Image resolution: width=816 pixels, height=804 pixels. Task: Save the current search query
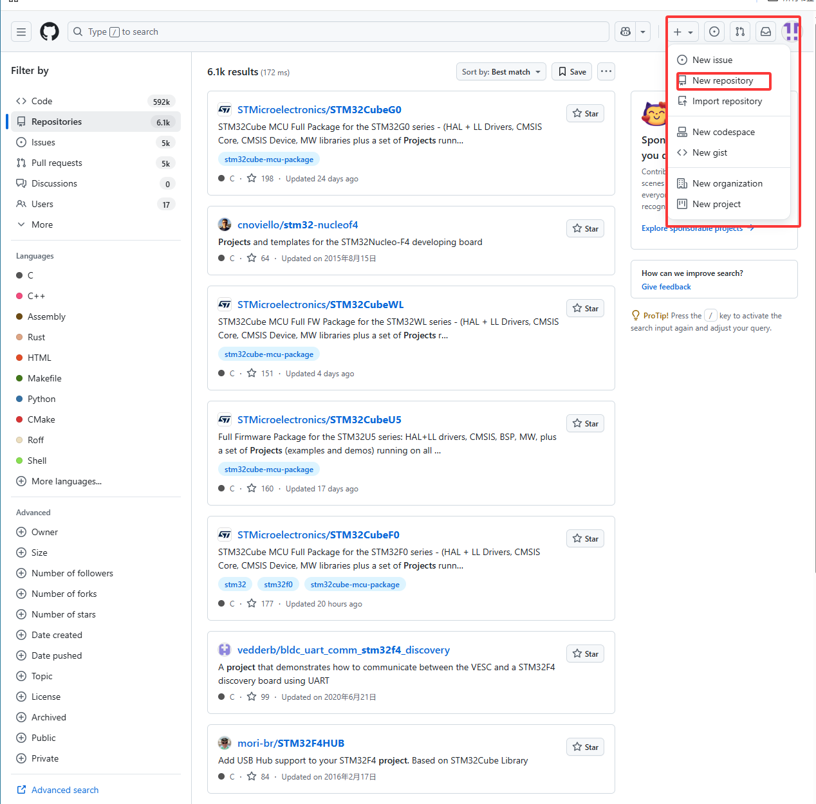pyautogui.click(x=572, y=72)
